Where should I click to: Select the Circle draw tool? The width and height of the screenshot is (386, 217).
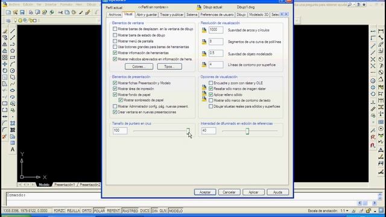click(13, 71)
